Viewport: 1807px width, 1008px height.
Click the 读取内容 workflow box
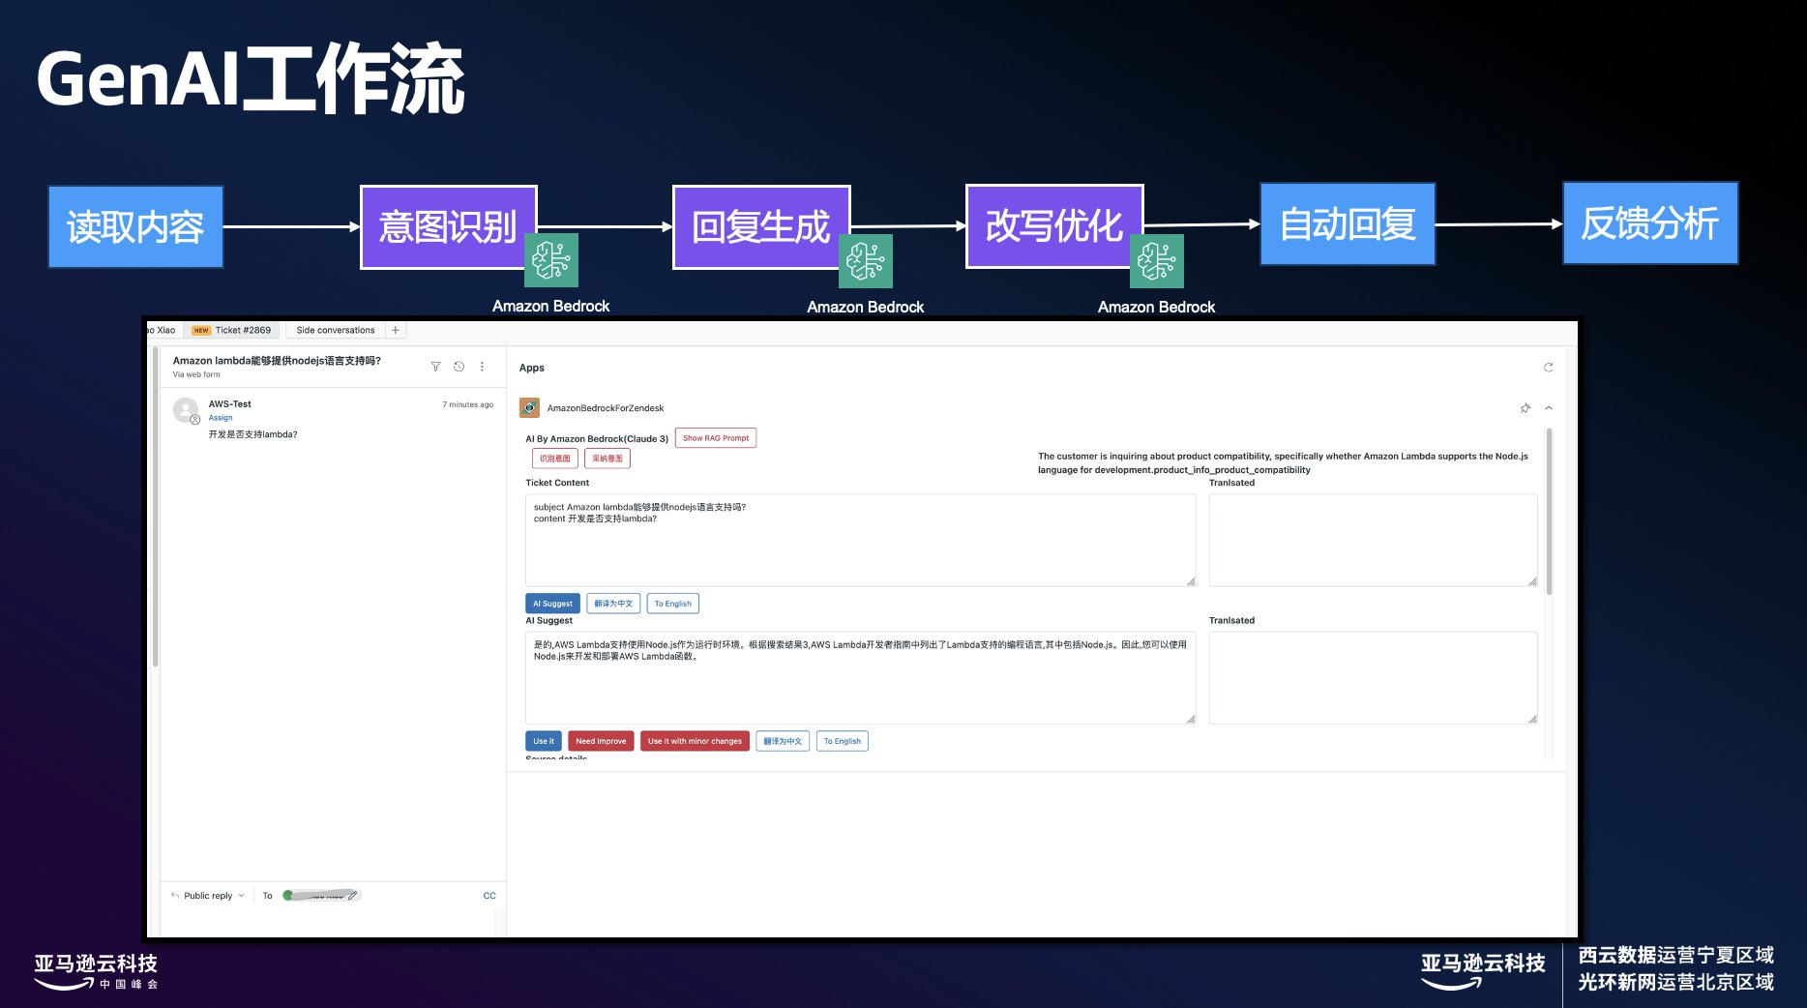[135, 227]
